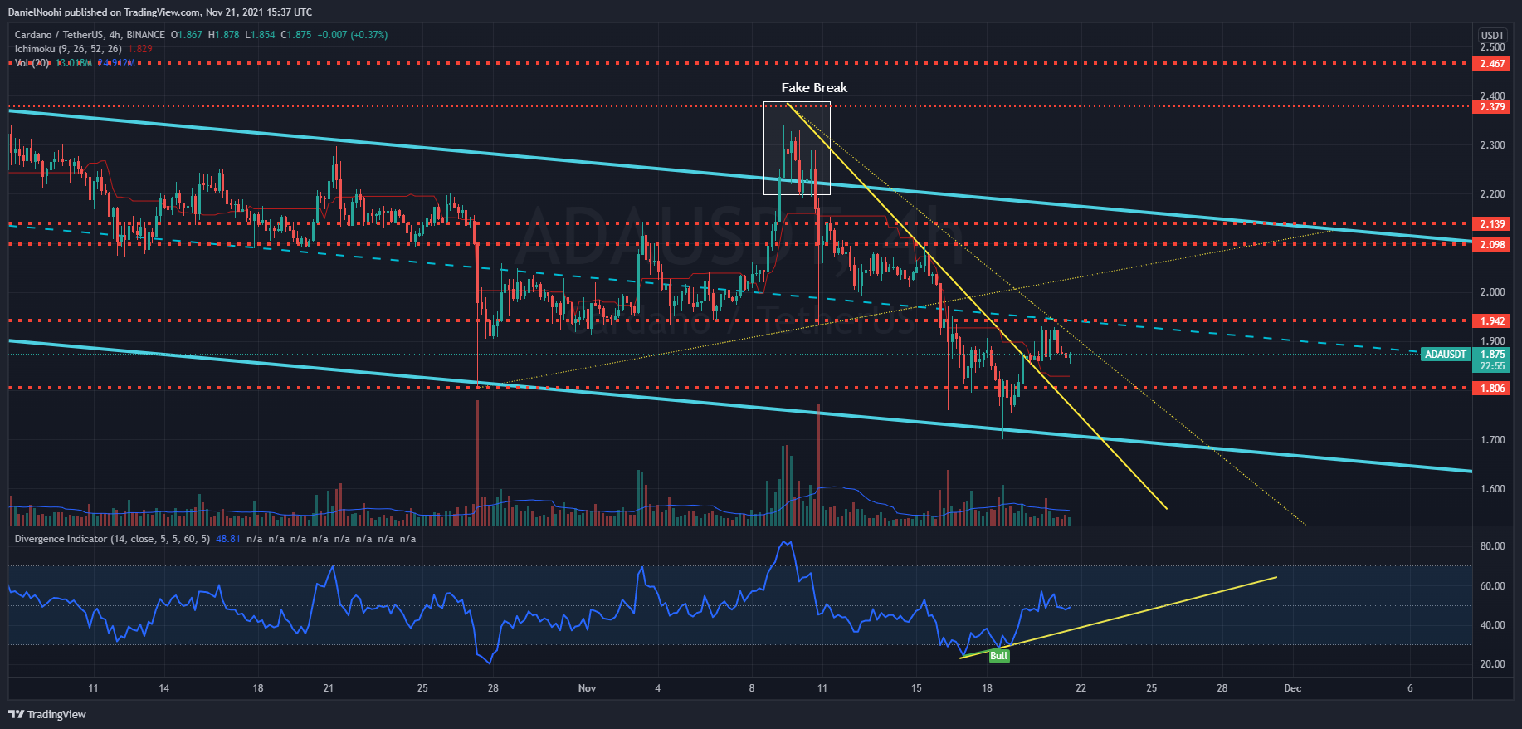Image resolution: width=1522 pixels, height=729 pixels.
Task: Click the Nov label on time axis
Action: tap(588, 687)
